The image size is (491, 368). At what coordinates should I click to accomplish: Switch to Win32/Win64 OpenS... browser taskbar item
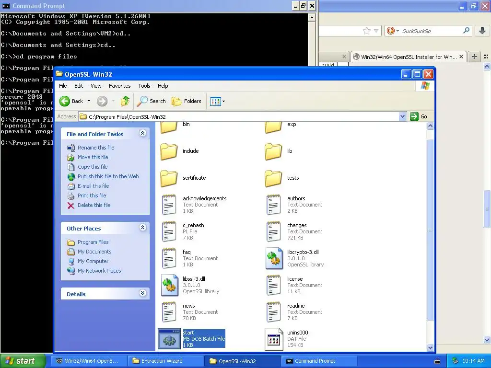(x=89, y=361)
